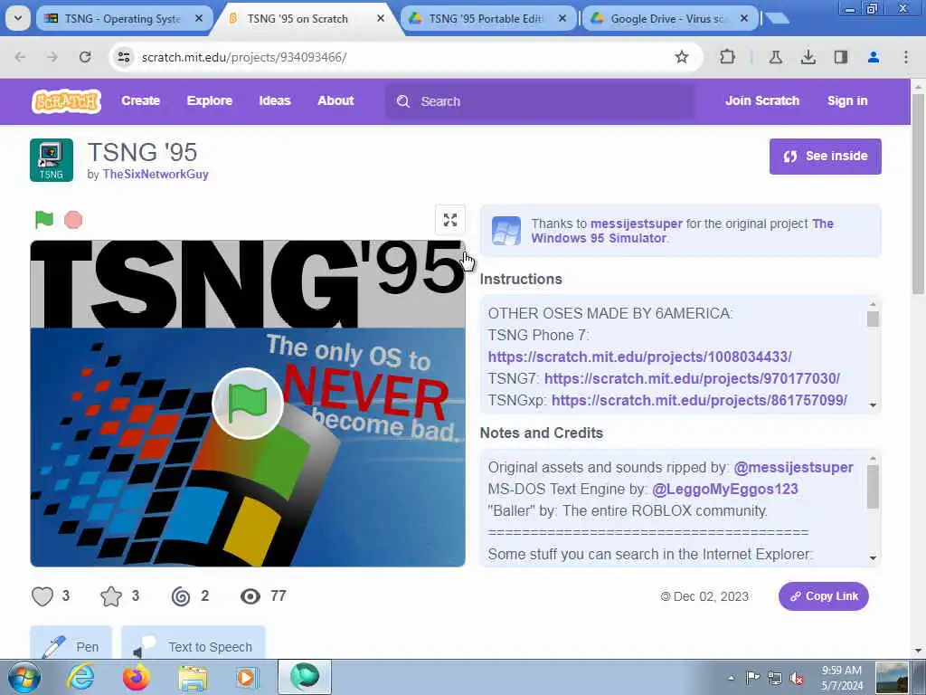Favorite the project with the star icon
The width and height of the screenshot is (926, 695).
point(111,596)
